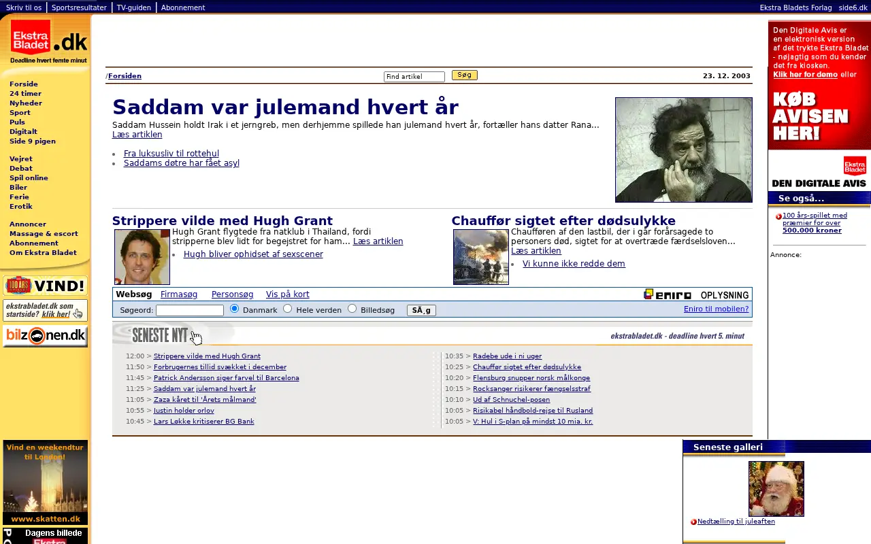Click the Eniro Oplysning logo
This screenshot has width=871, height=544.
click(x=696, y=294)
